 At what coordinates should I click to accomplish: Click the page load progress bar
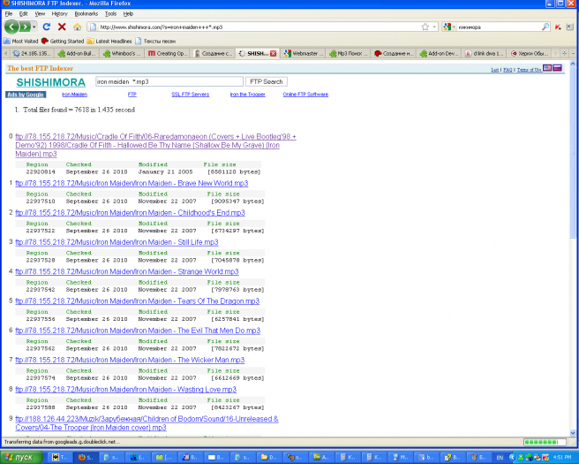[x=545, y=442]
